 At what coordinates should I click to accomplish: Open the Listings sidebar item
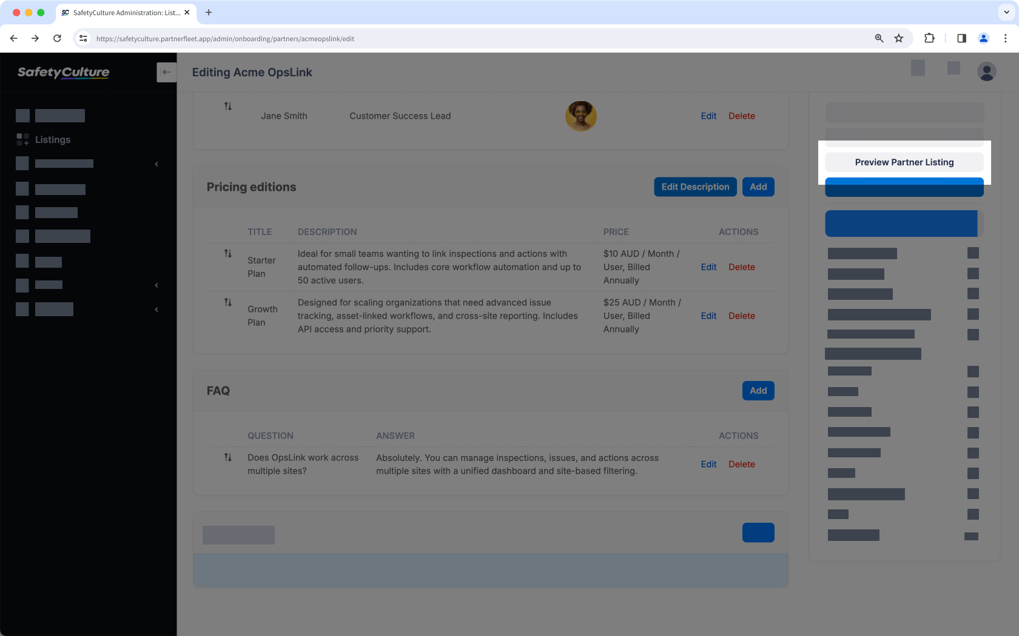click(x=44, y=139)
